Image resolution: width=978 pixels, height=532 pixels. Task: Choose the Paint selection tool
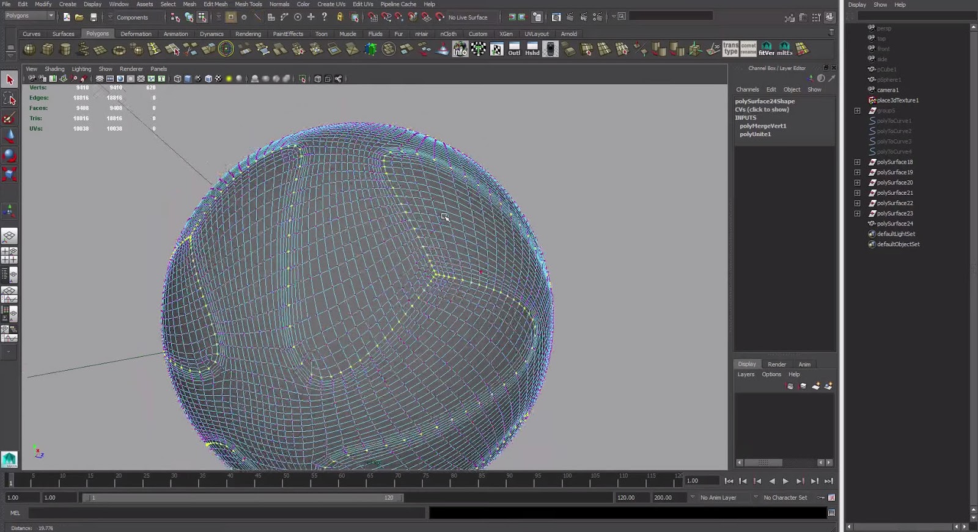tap(9, 117)
